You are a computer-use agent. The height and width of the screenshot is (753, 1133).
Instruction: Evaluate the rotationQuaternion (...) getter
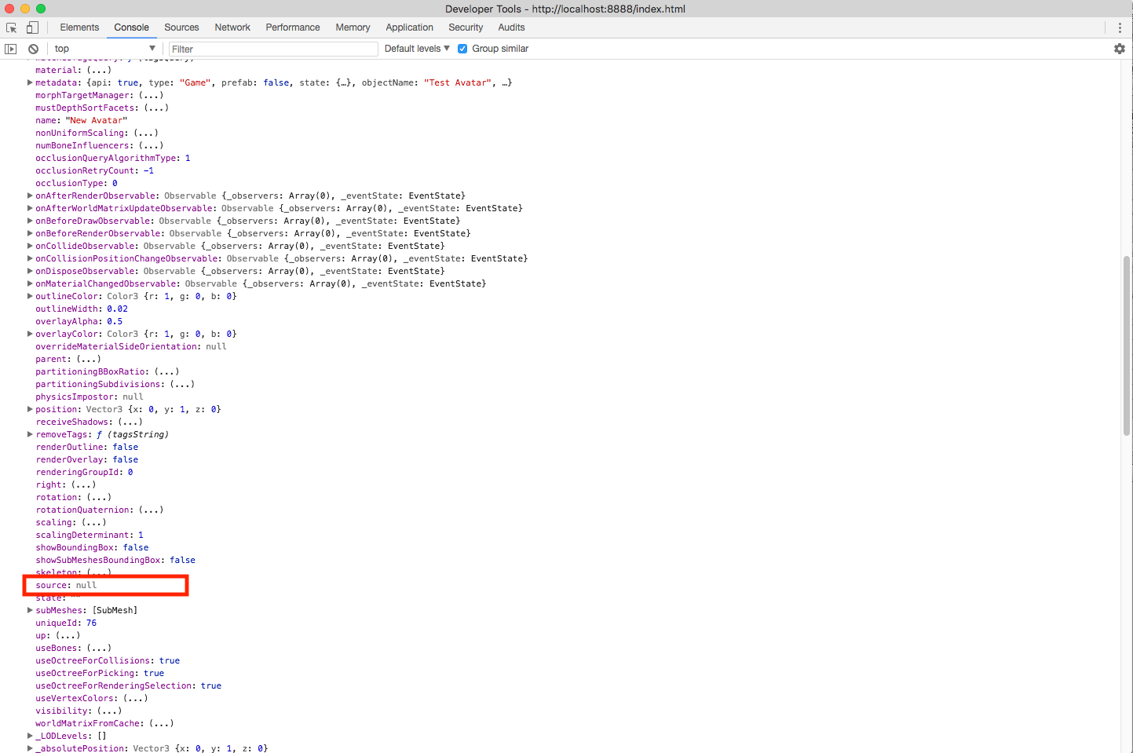pos(151,510)
